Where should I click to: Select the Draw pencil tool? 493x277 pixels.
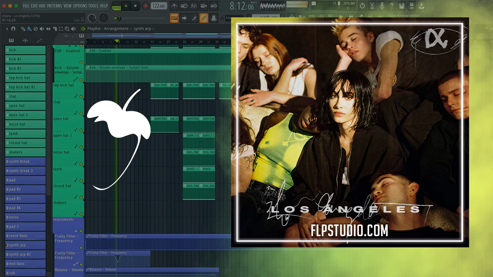[23, 29]
